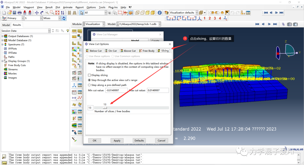Image resolution: width=304 pixels, height=165 pixels.
Task: Click the light bulb filter icon
Action: (68, 31)
